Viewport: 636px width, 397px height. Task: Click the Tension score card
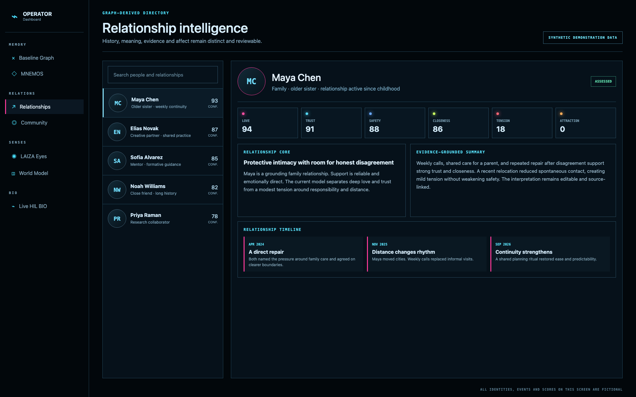(x=522, y=123)
